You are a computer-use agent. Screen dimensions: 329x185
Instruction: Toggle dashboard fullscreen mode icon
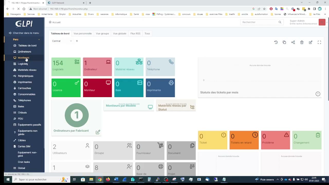pos(319,42)
